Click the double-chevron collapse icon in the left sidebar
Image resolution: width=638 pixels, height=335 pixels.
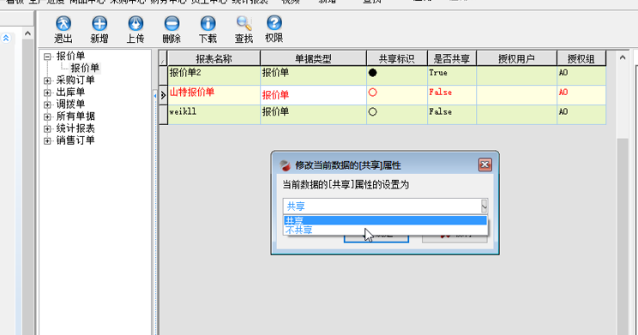click(6, 39)
